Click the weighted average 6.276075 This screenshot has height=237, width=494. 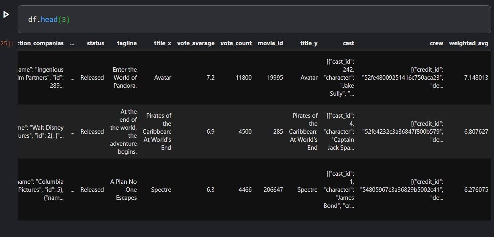click(476, 190)
